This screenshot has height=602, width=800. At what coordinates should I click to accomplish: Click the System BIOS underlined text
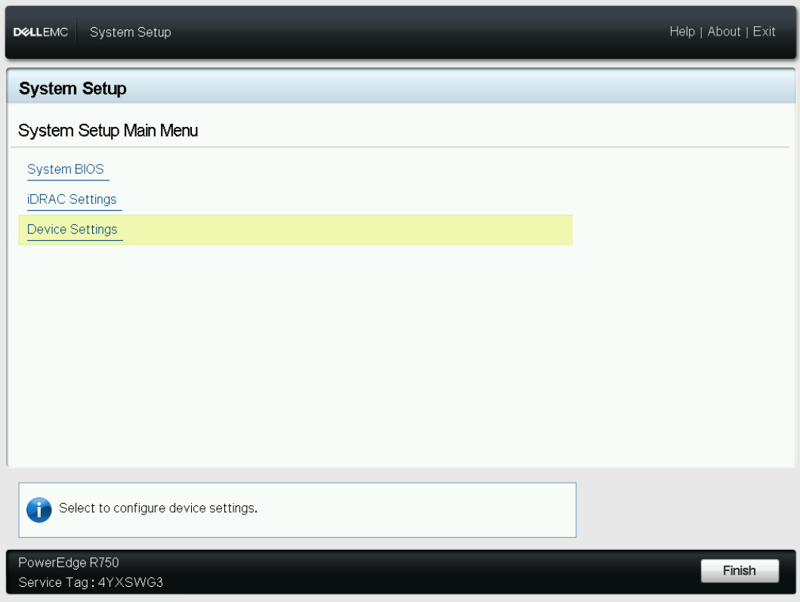tap(67, 169)
